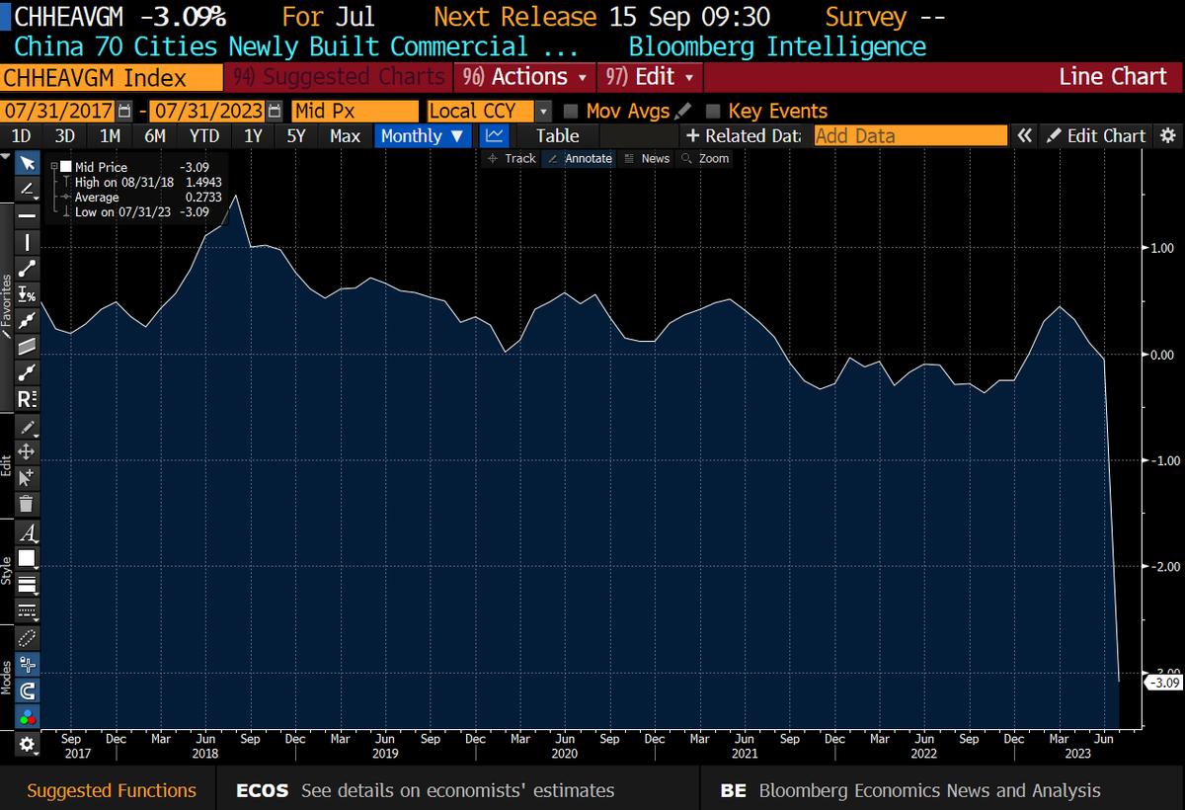1185x810 pixels.
Task: Enable the Mov Avgs checkbox
Action: (x=571, y=112)
